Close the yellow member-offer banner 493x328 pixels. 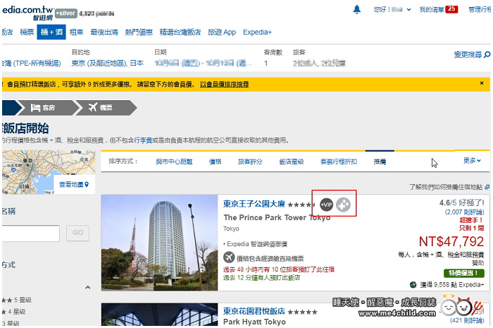coord(482,83)
